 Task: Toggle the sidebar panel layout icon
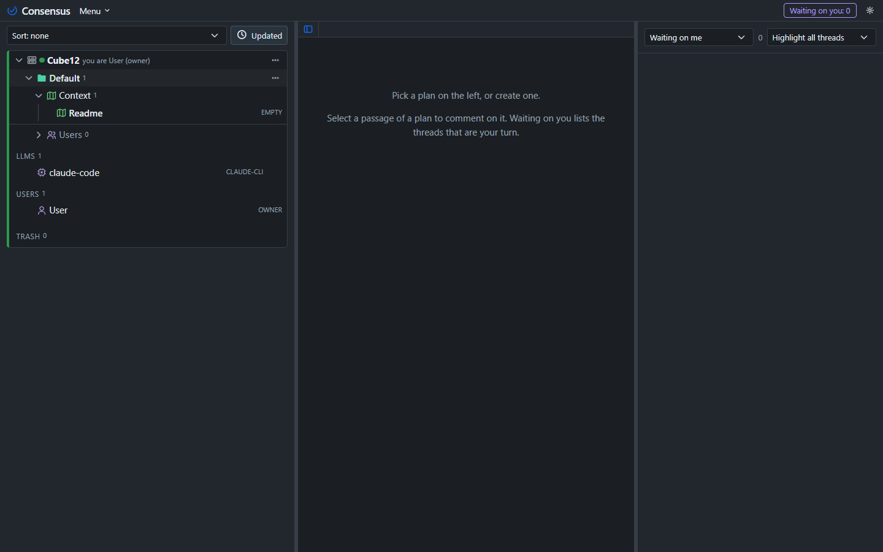(308, 29)
